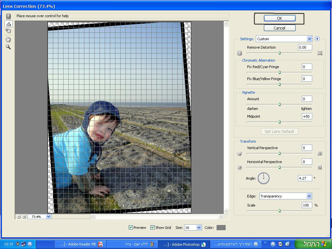Click the Horizontal Perspective slider handle
Screen dimensions: 332x249
(x=279, y=167)
